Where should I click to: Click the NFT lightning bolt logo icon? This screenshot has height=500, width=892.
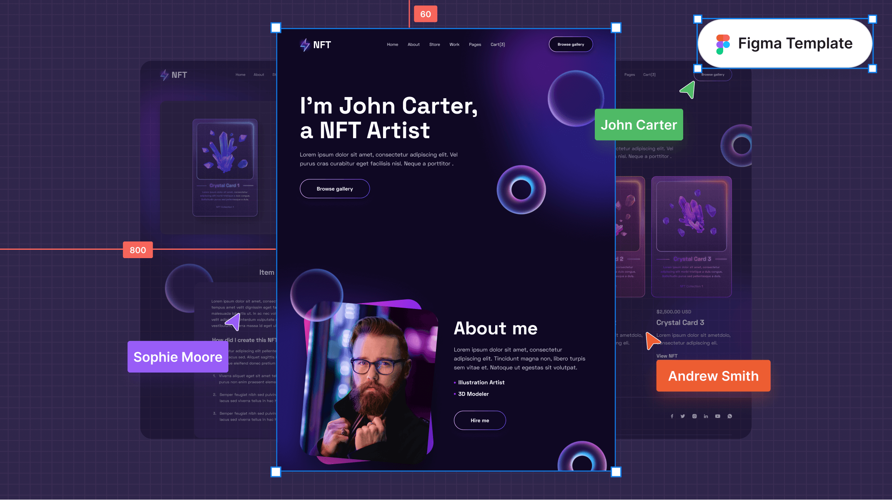click(x=305, y=44)
